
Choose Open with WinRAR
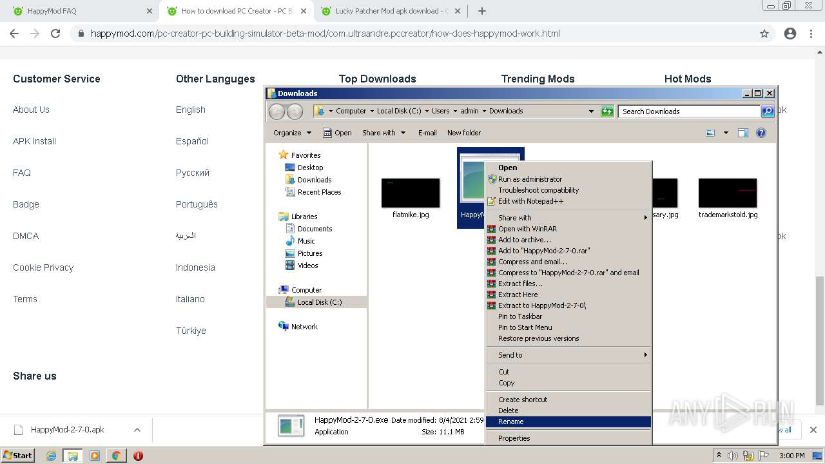tap(568, 229)
